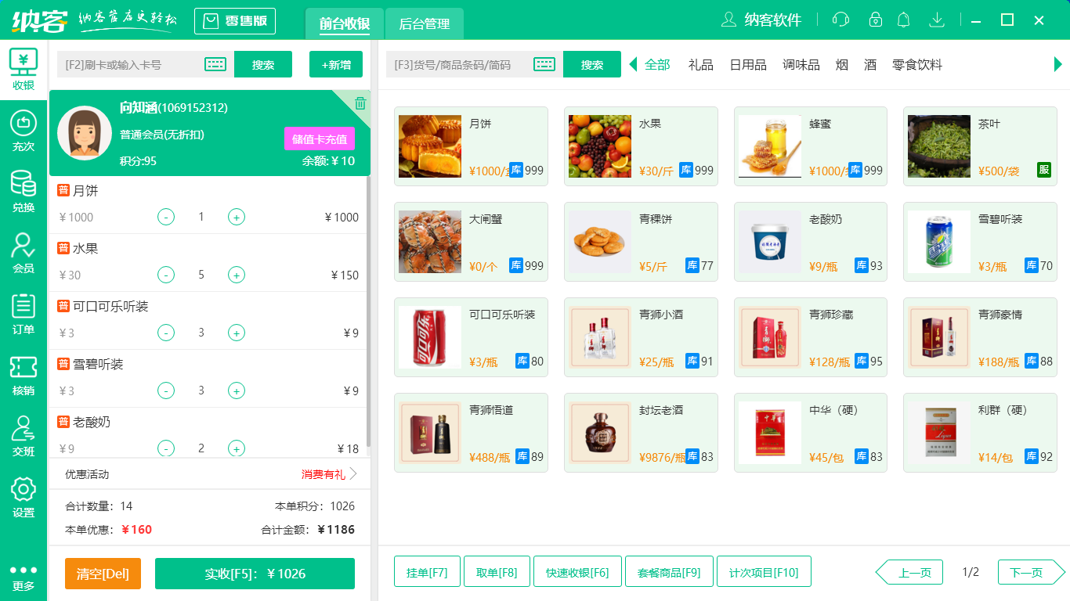Open the 充次 panel in the sidebar

coord(23,129)
